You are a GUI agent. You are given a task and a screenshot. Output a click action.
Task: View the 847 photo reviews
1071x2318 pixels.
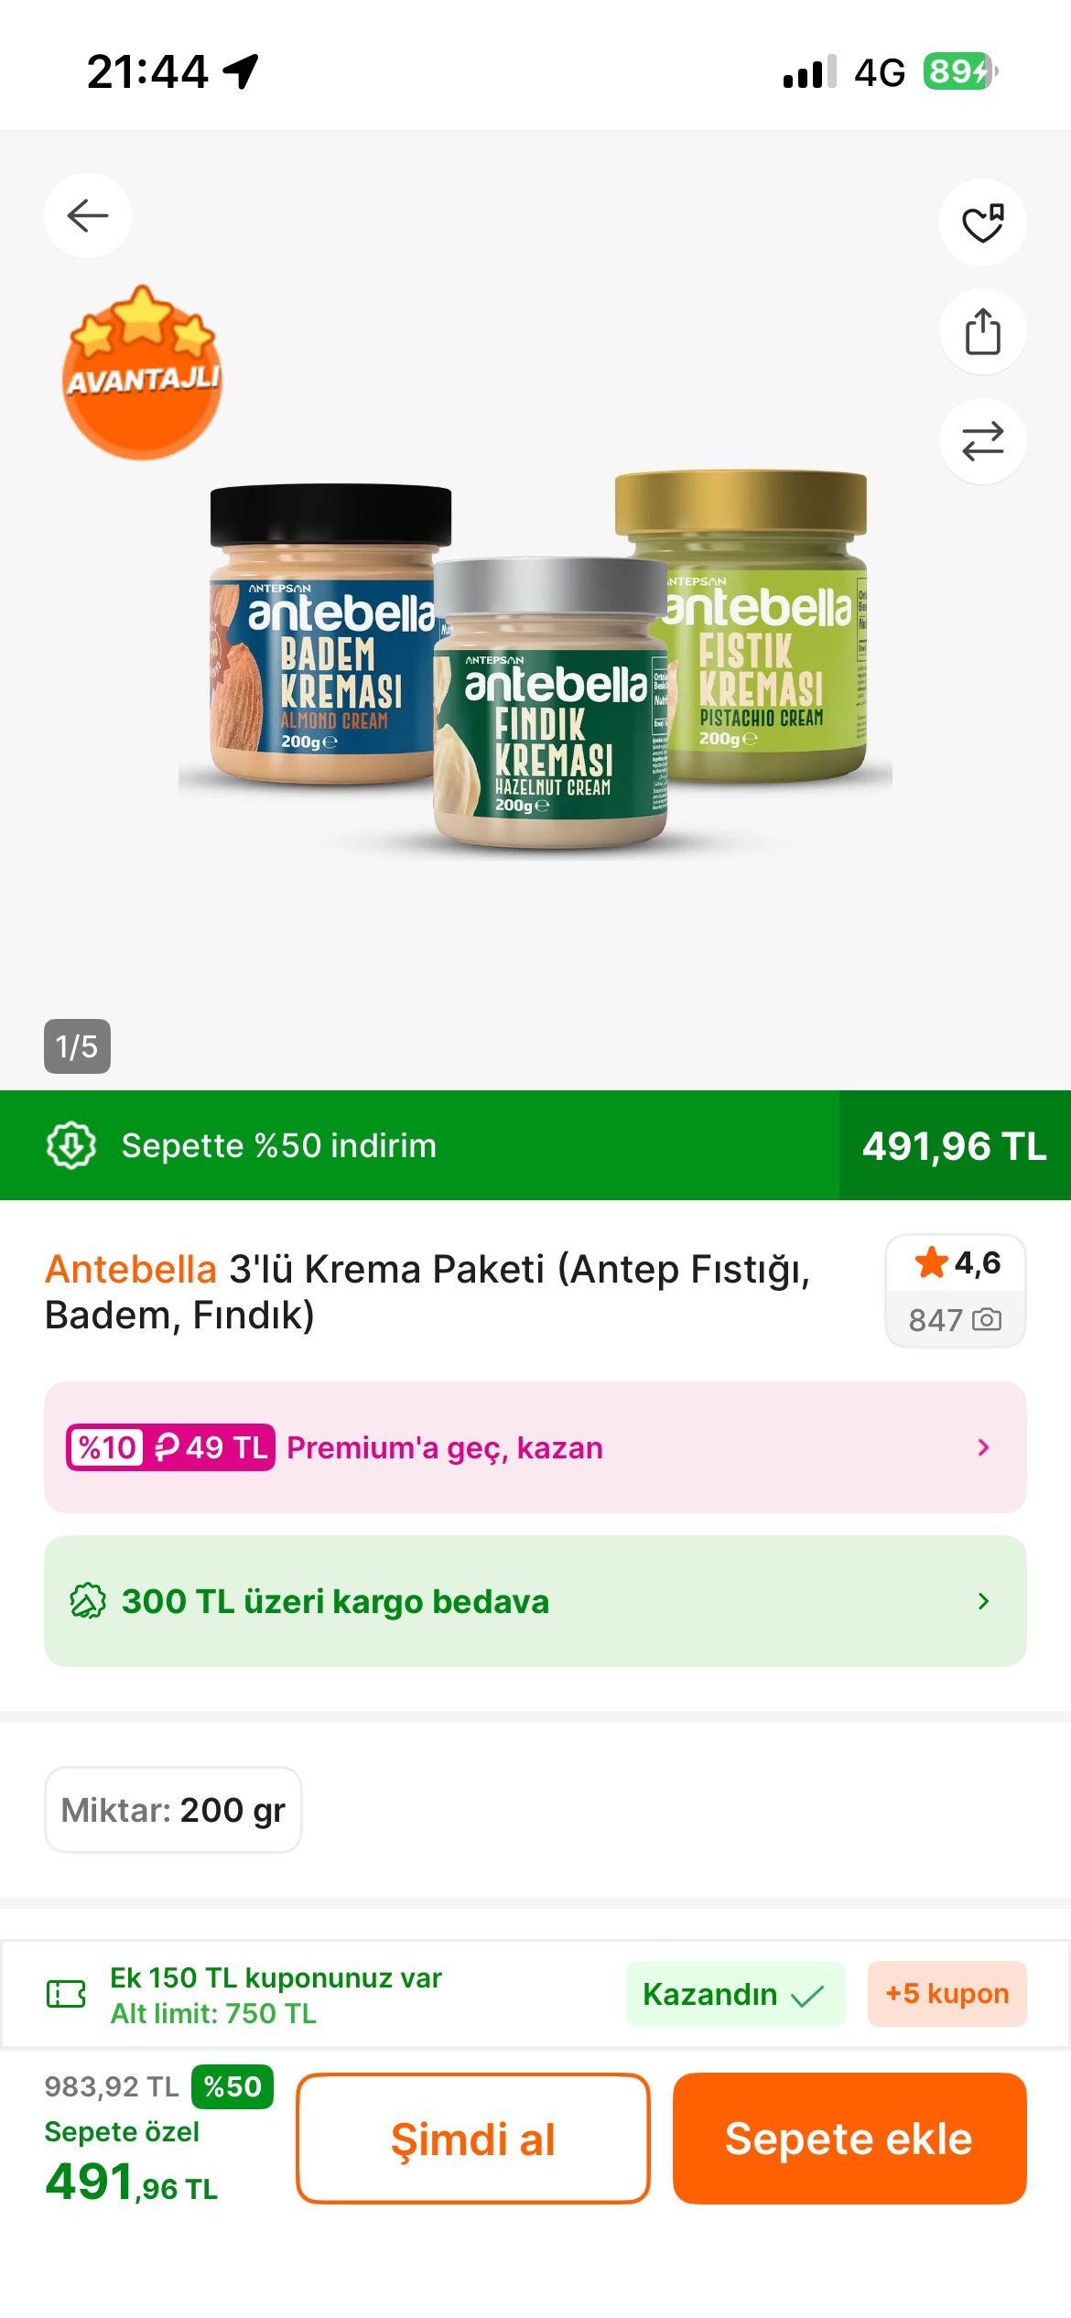[955, 1320]
